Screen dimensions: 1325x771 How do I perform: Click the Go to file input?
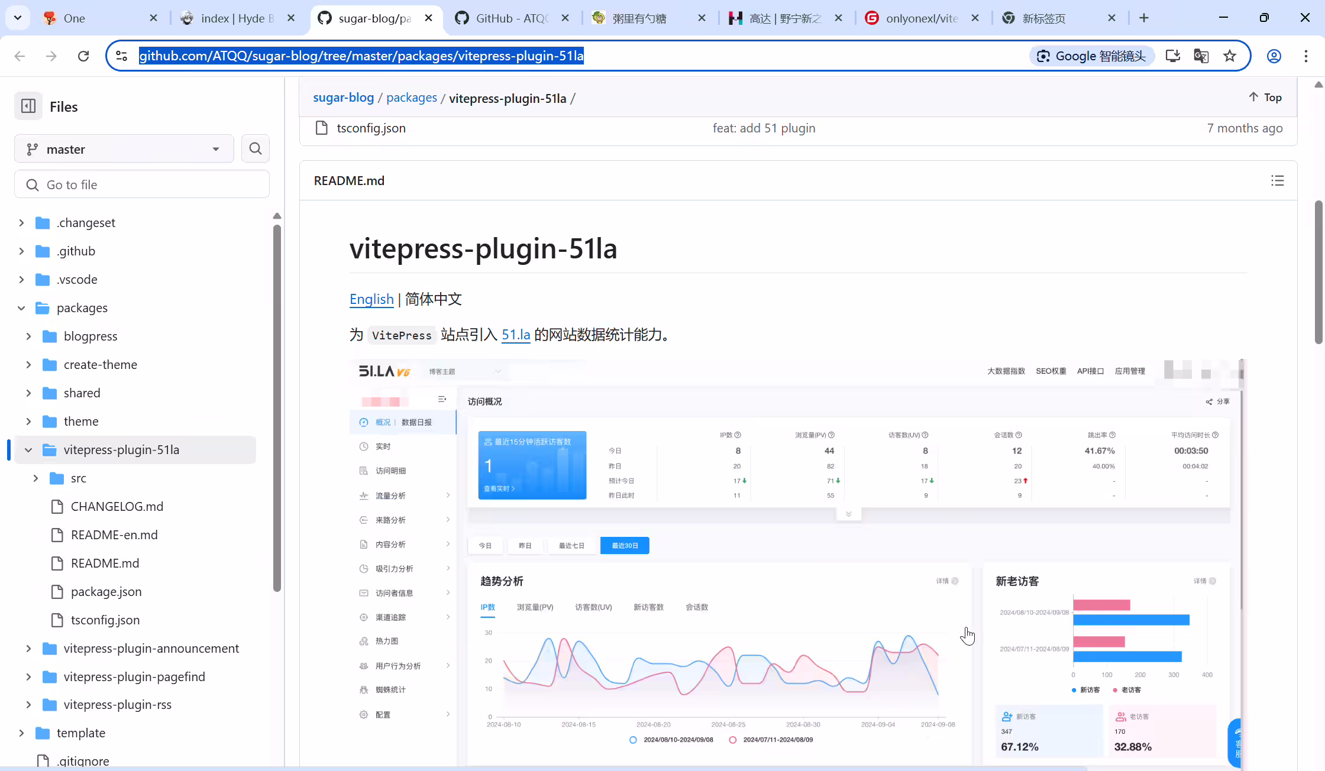(x=142, y=184)
